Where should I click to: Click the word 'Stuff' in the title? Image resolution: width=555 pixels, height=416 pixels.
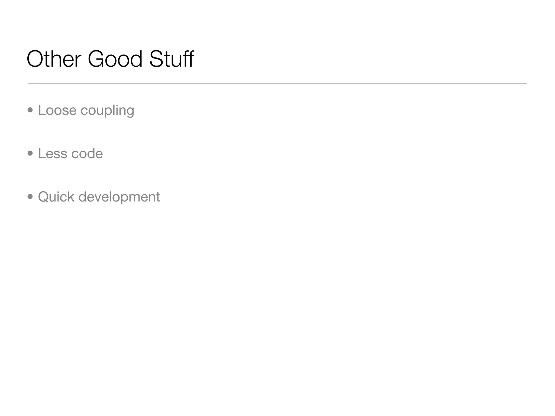(171, 59)
